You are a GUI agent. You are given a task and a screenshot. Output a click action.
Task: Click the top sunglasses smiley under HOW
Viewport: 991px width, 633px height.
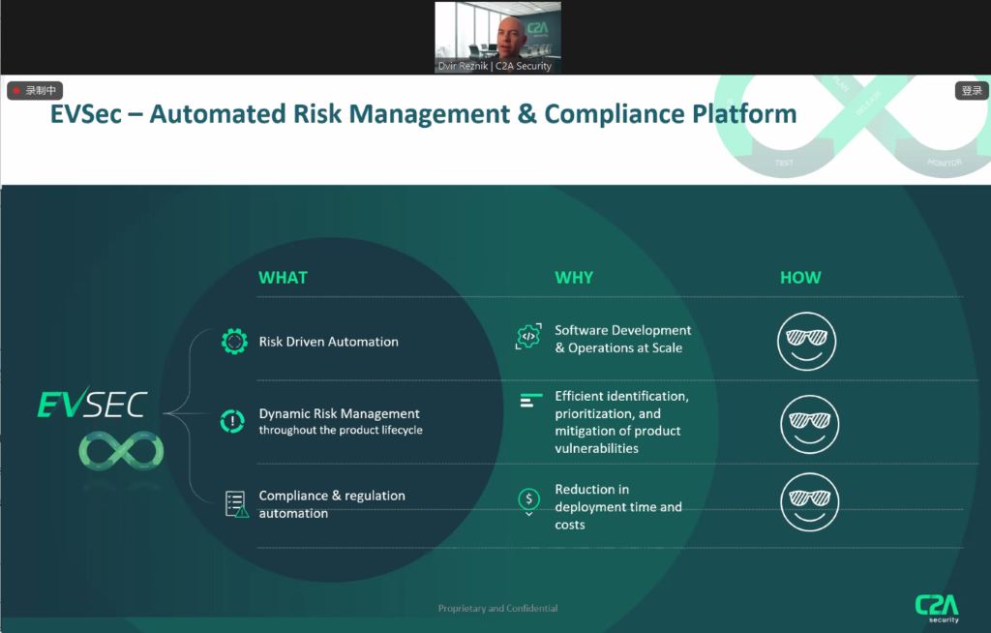click(806, 341)
